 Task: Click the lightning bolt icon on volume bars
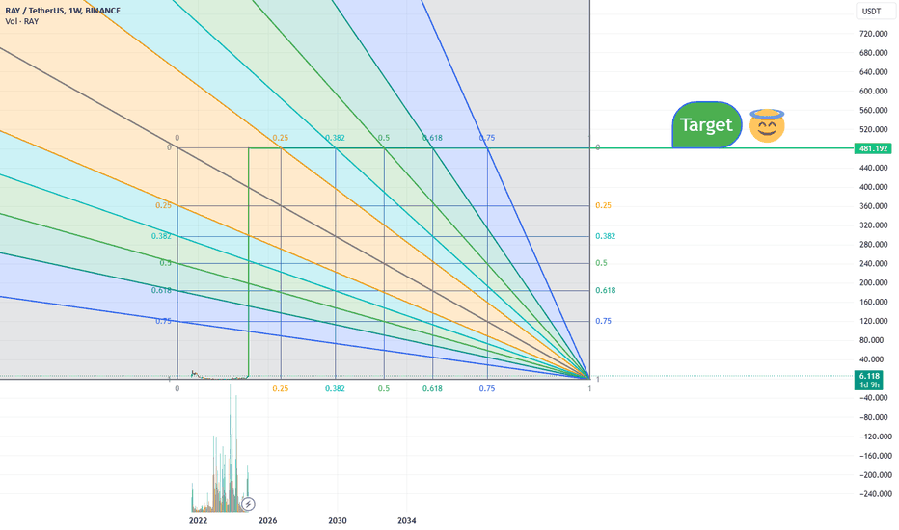(x=248, y=504)
